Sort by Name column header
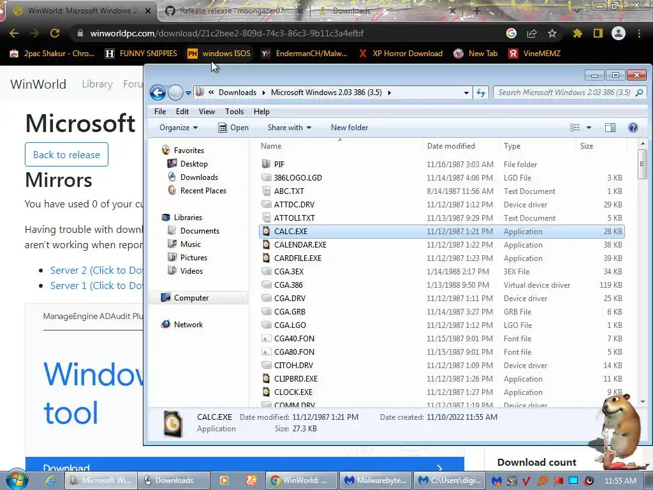This screenshot has height=490, width=653. click(x=271, y=146)
